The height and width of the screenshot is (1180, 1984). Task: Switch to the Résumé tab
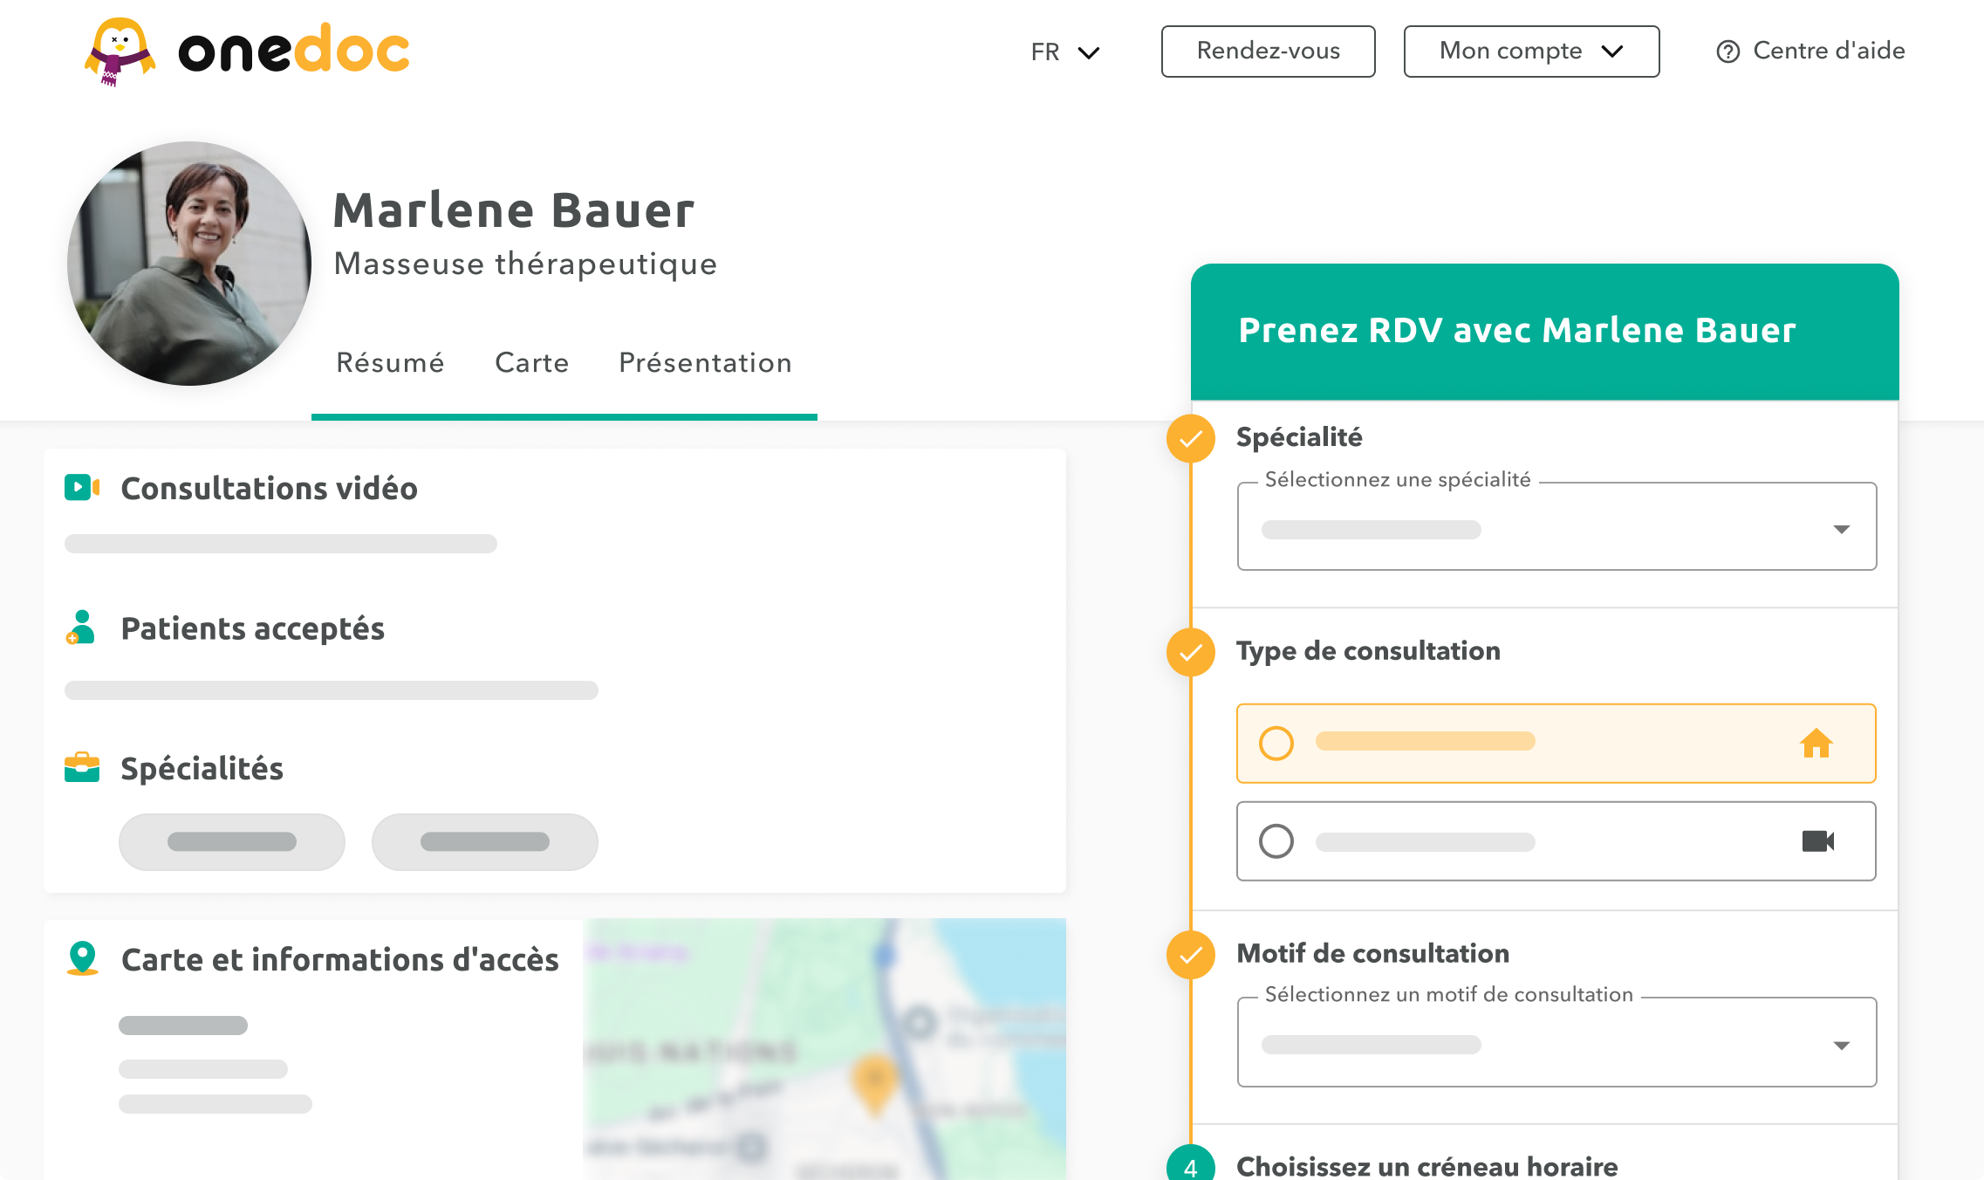click(x=390, y=363)
